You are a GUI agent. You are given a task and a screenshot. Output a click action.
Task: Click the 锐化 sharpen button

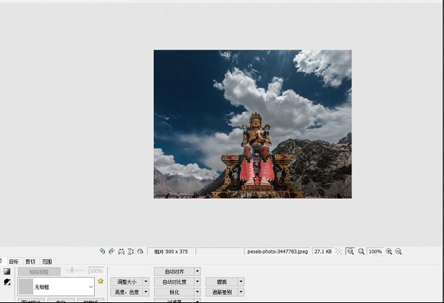175,292
